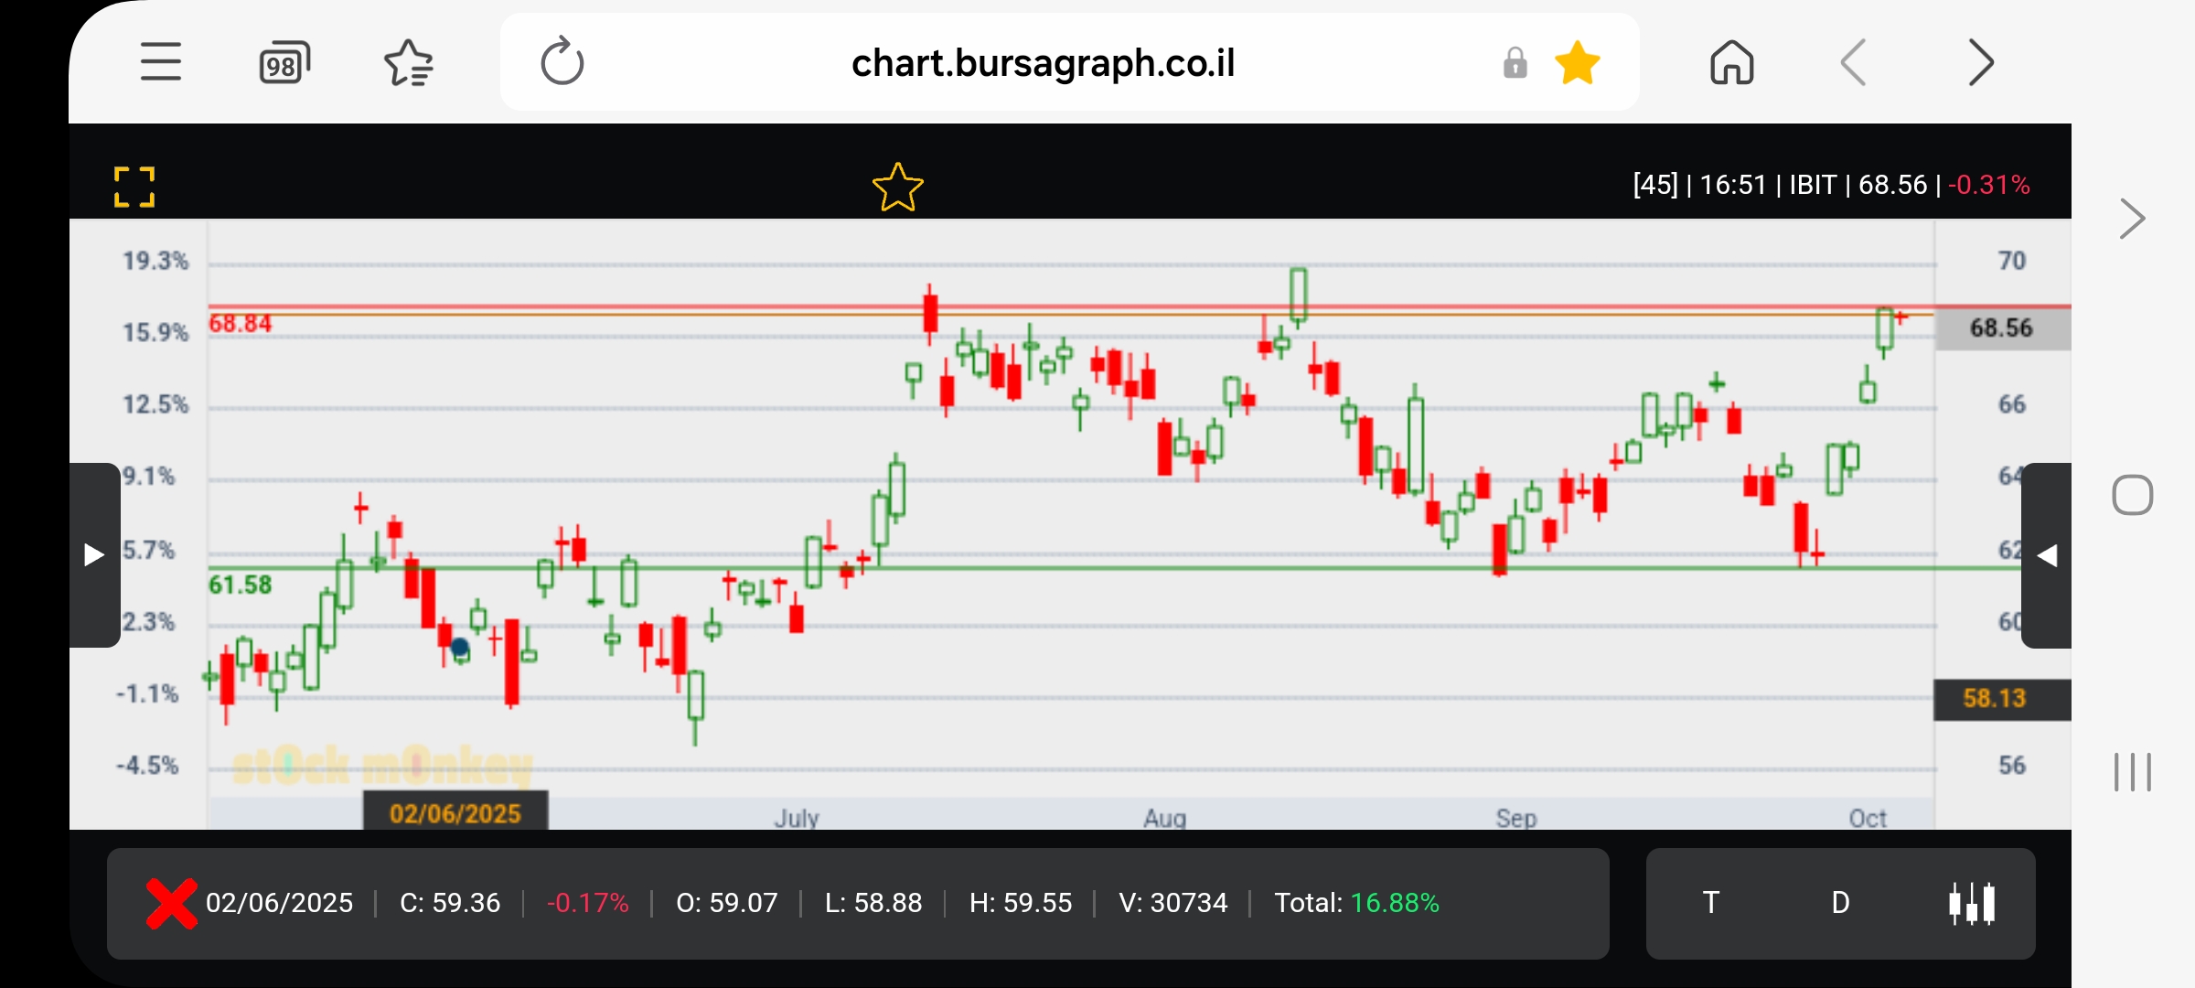
Task: Switch to T mode button
Action: pyautogui.click(x=1710, y=903)
